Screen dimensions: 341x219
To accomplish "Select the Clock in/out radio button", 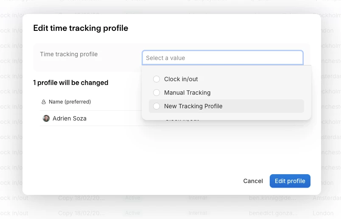I will (x=157, y=79).
